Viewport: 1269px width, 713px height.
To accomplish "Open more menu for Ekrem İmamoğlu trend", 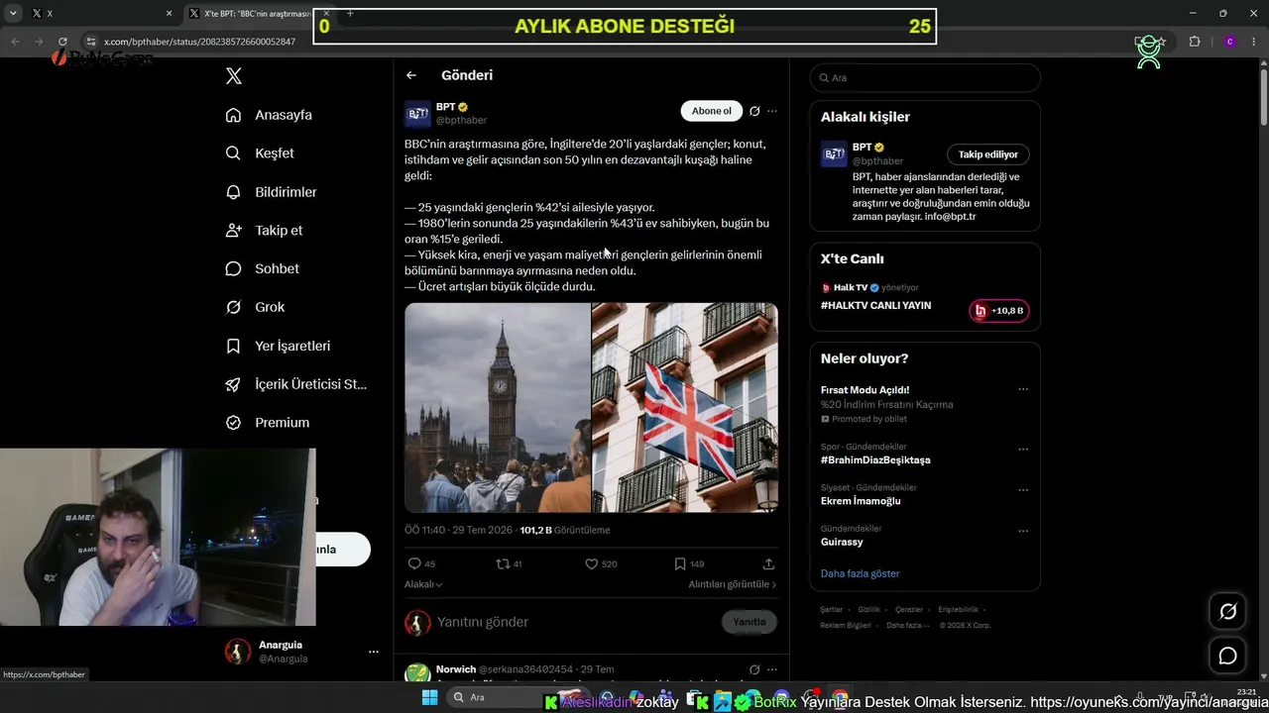I will point(1023,490).
